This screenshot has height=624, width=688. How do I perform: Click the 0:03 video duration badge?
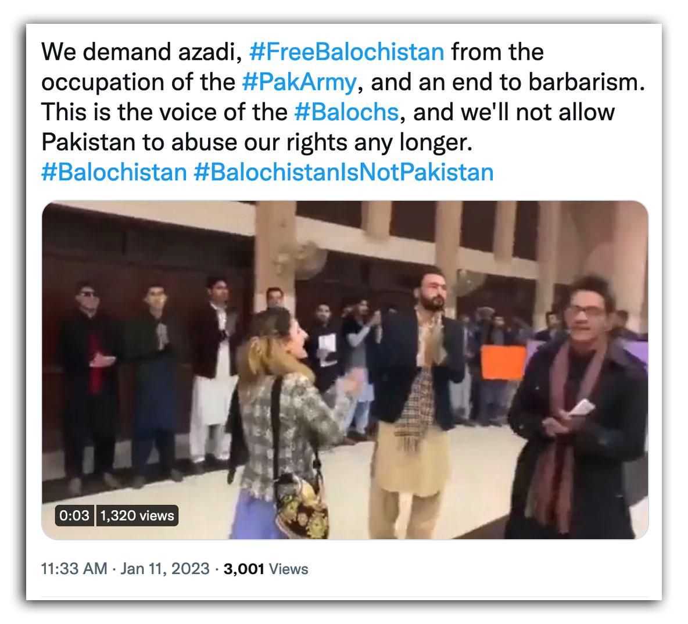click(x=74, y=515)
